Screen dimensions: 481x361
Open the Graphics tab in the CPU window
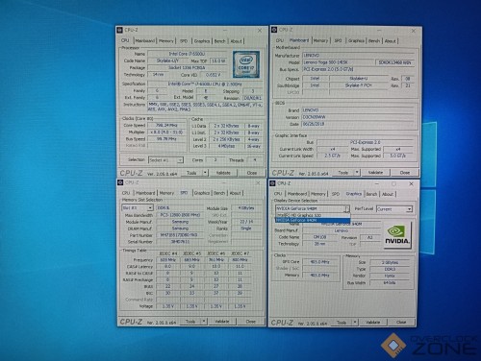pyautogui.click(x=202, y=41)
